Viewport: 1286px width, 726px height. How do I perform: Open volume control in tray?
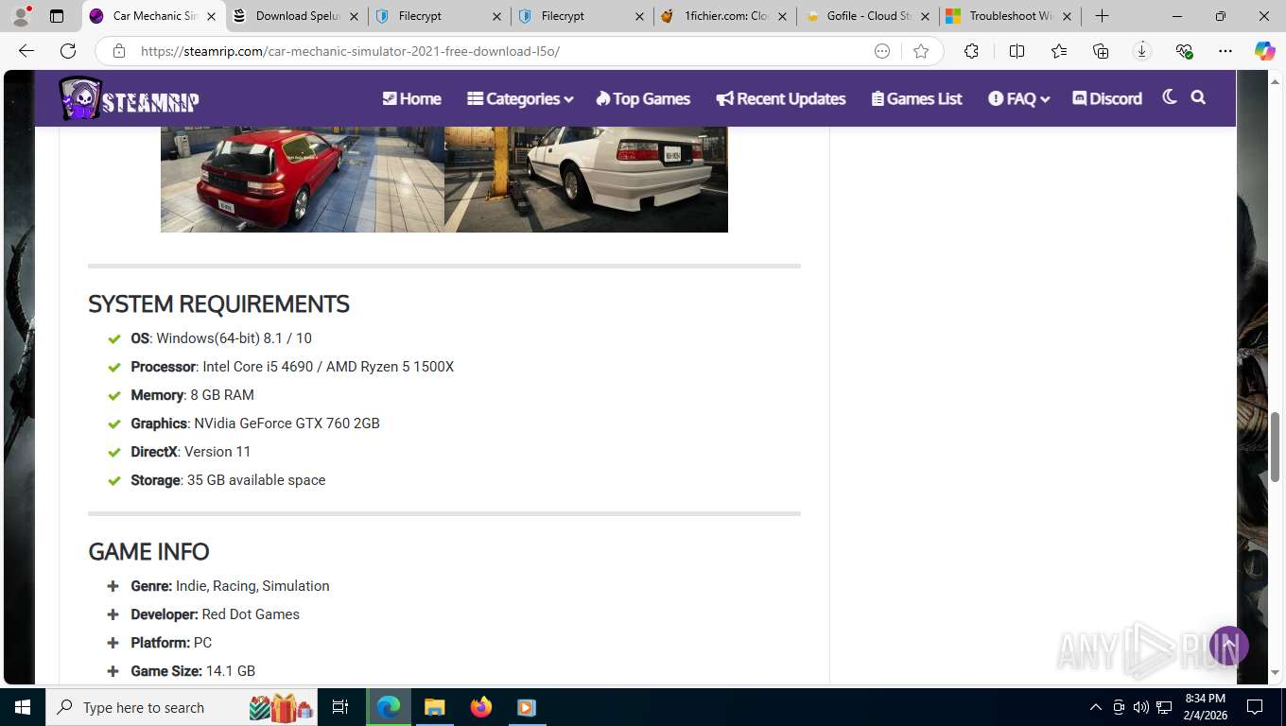1141,707
